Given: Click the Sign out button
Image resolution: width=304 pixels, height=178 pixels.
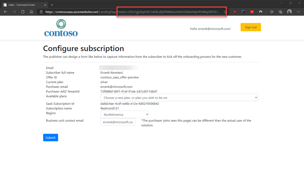Looking at the screenshot, I should click(251, 27).
